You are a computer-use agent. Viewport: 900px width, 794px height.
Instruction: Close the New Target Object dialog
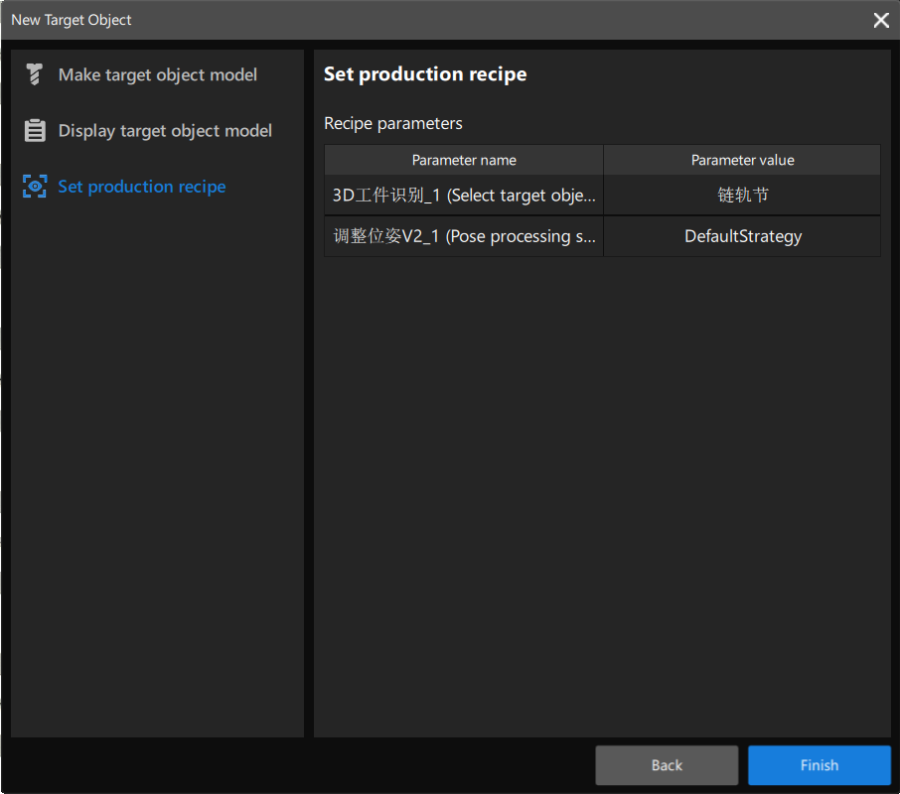pyautogui.click(x=880, y=20)
